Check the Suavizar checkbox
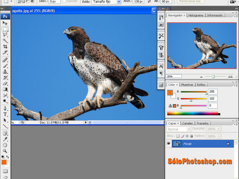The width and height of the screenshot is (239, 179). pyautogui.click(x=64, y=1)
